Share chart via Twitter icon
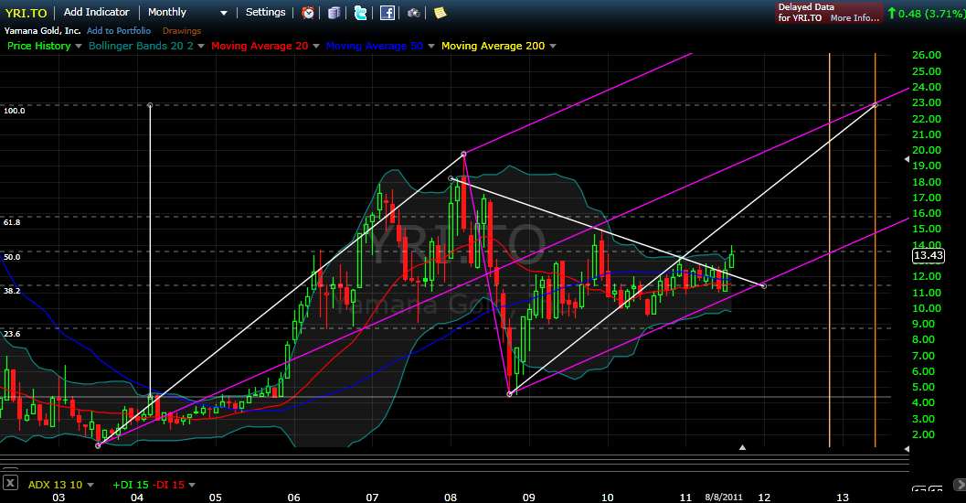The height and width of the screenshot is (503, 966). 360,12
